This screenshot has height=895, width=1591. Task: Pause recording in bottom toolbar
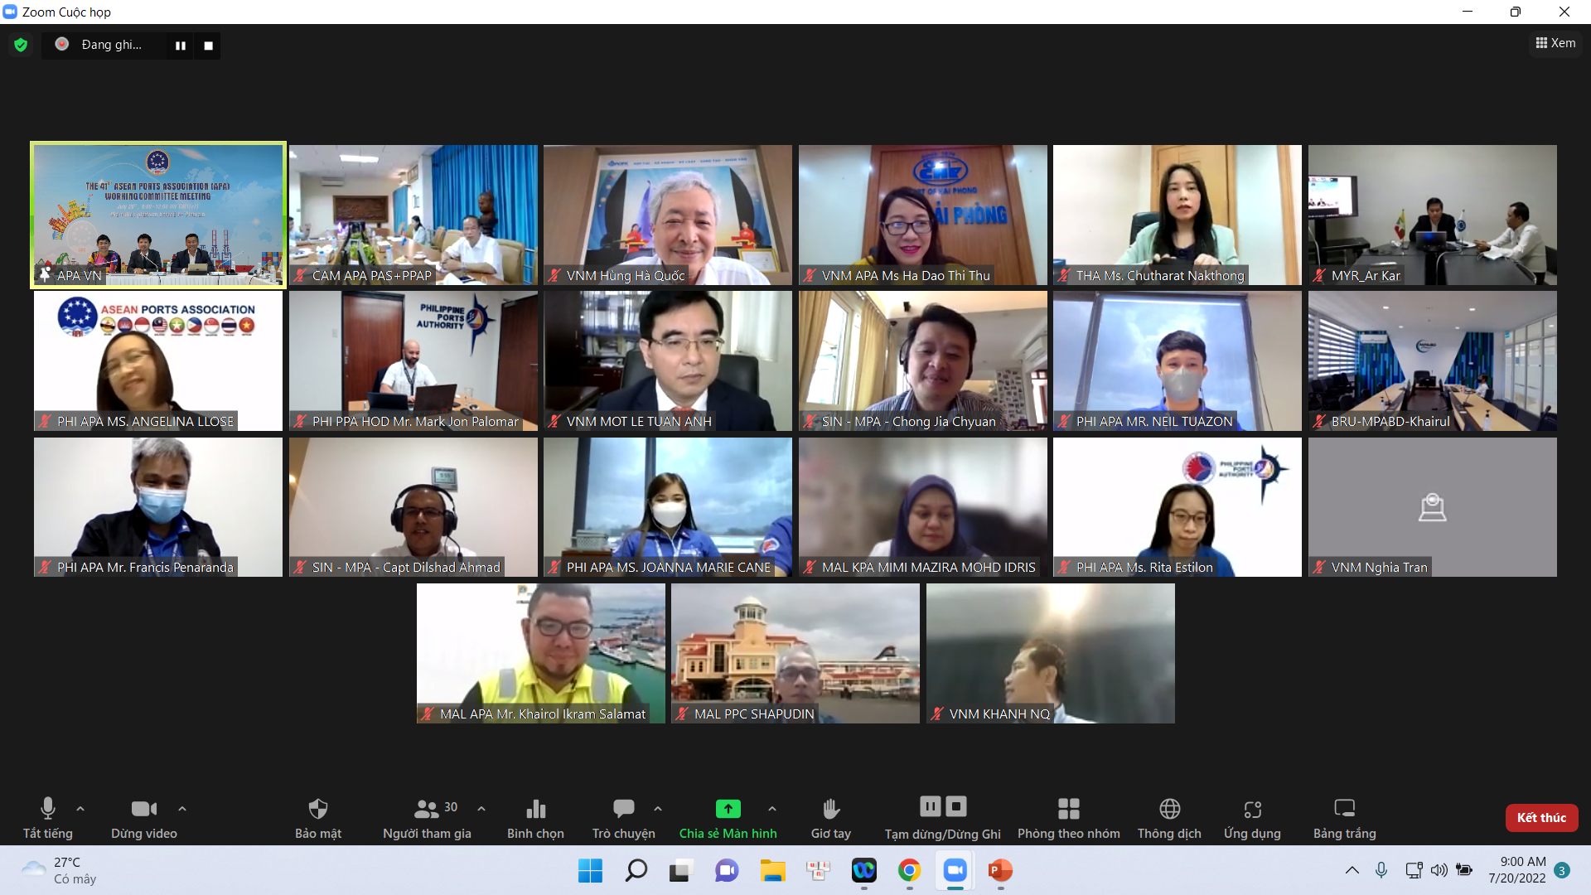931,806
